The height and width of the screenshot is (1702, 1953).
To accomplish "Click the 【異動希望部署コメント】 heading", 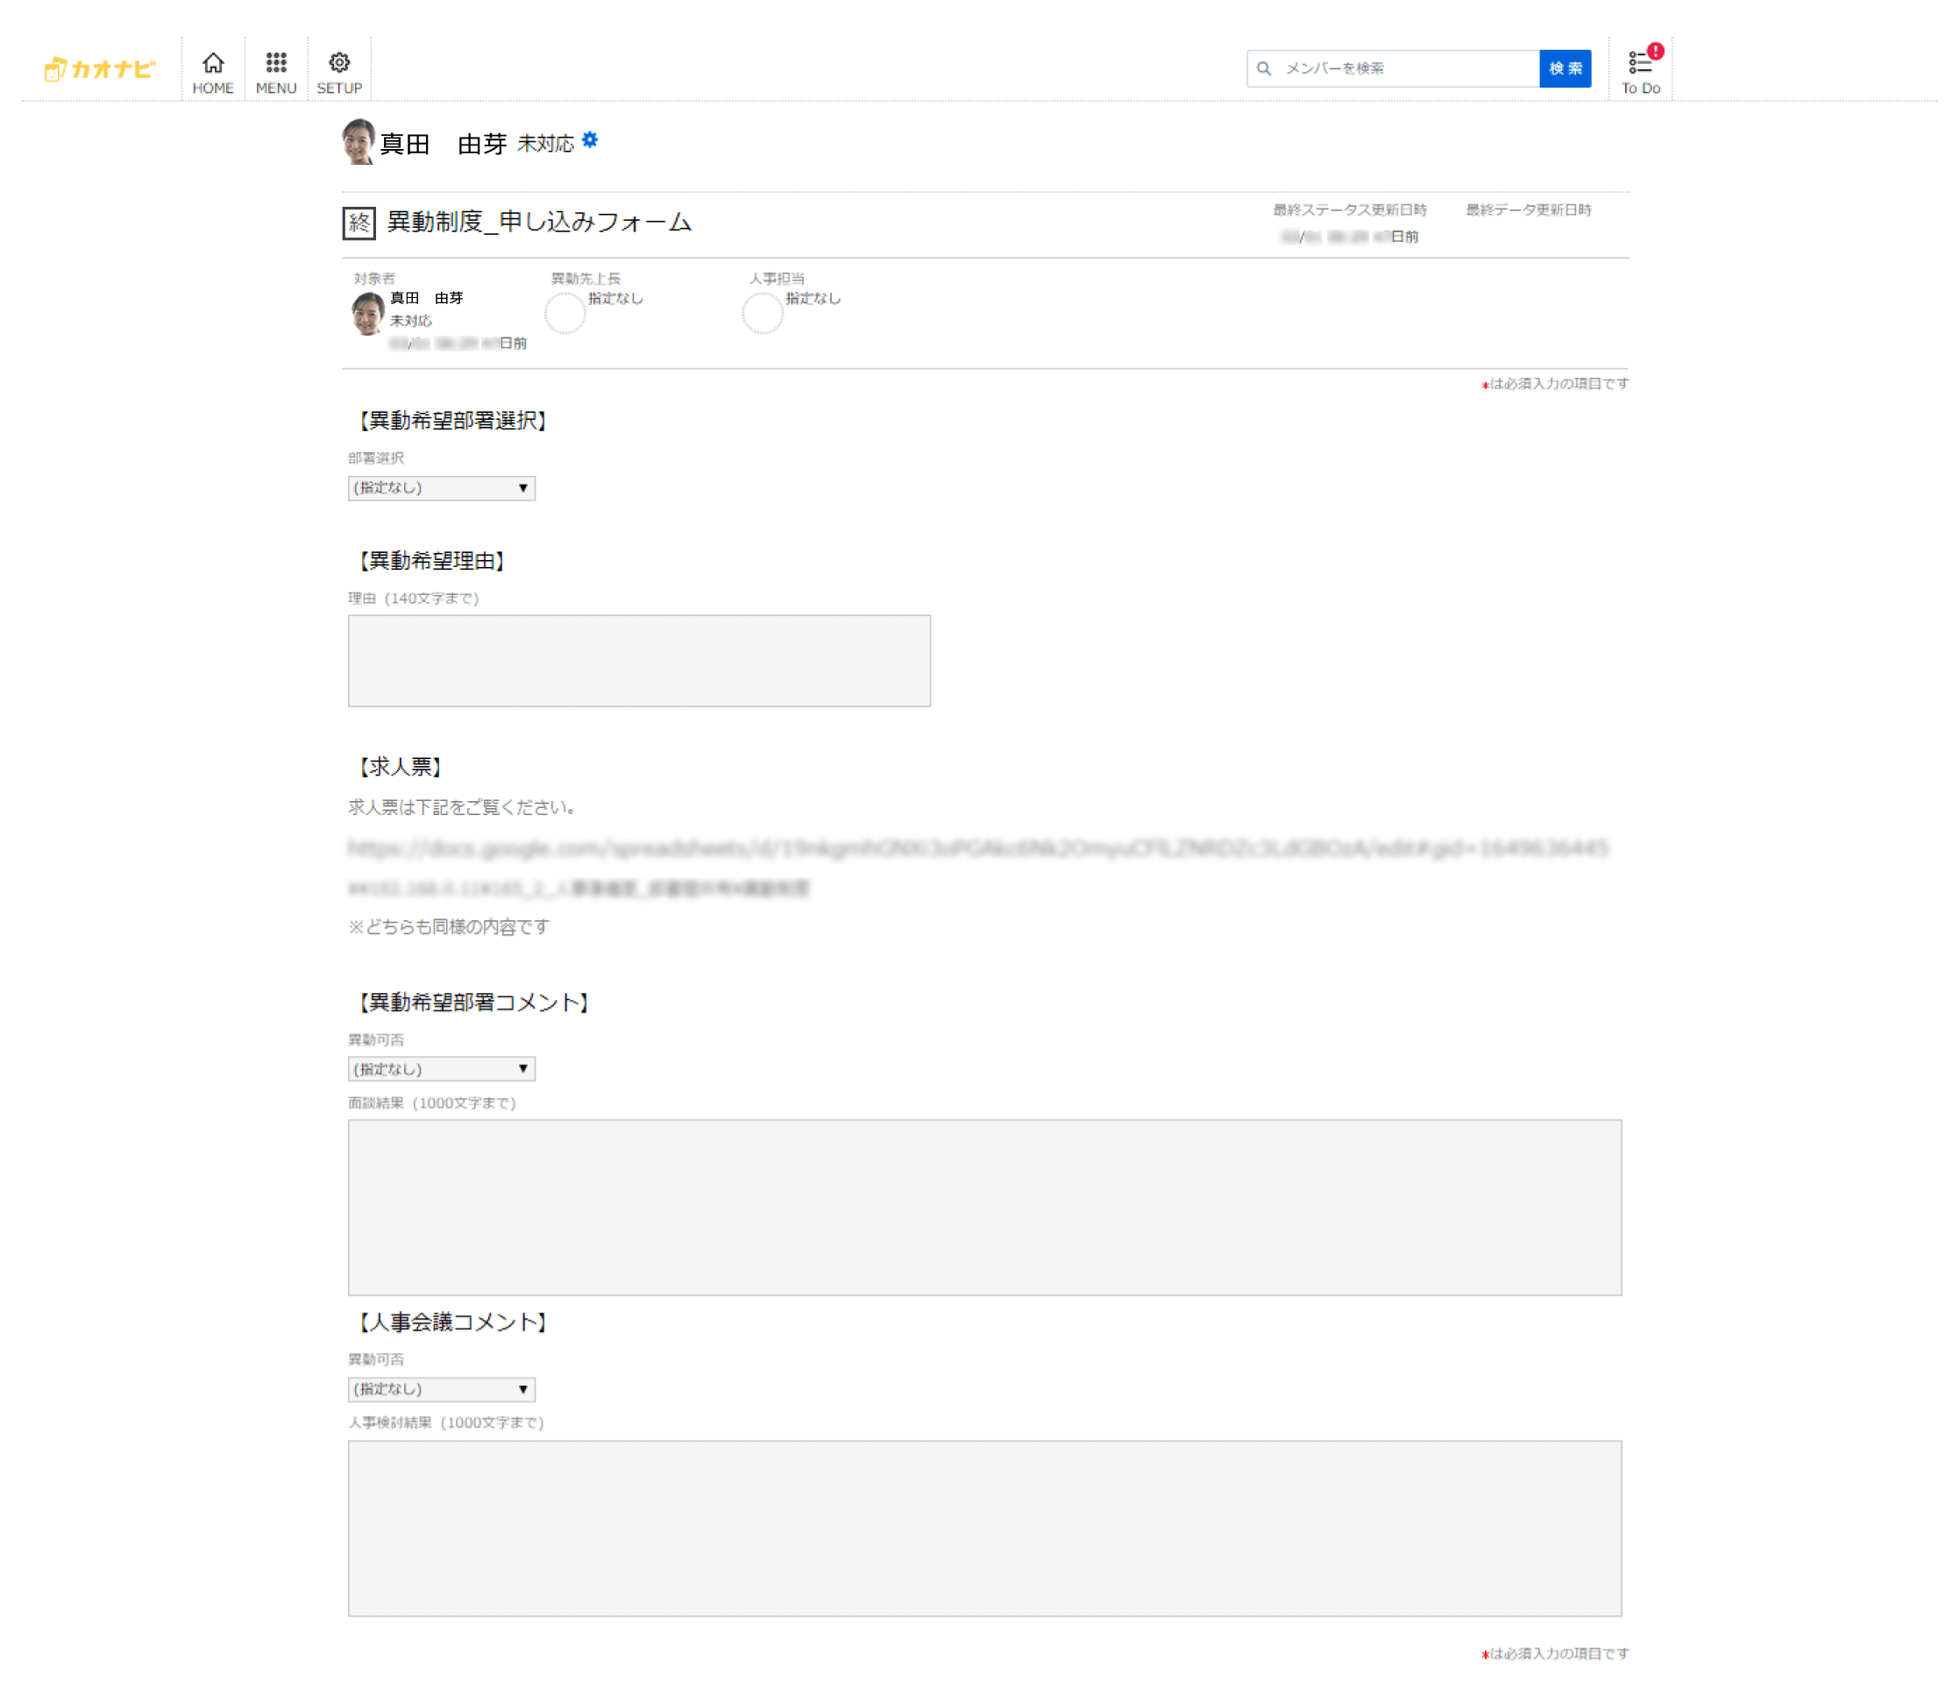I will [473, 1003].
